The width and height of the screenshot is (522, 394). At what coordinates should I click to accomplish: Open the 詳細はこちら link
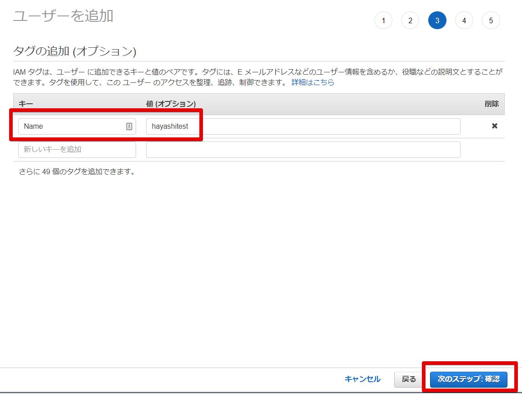[313, 82]
